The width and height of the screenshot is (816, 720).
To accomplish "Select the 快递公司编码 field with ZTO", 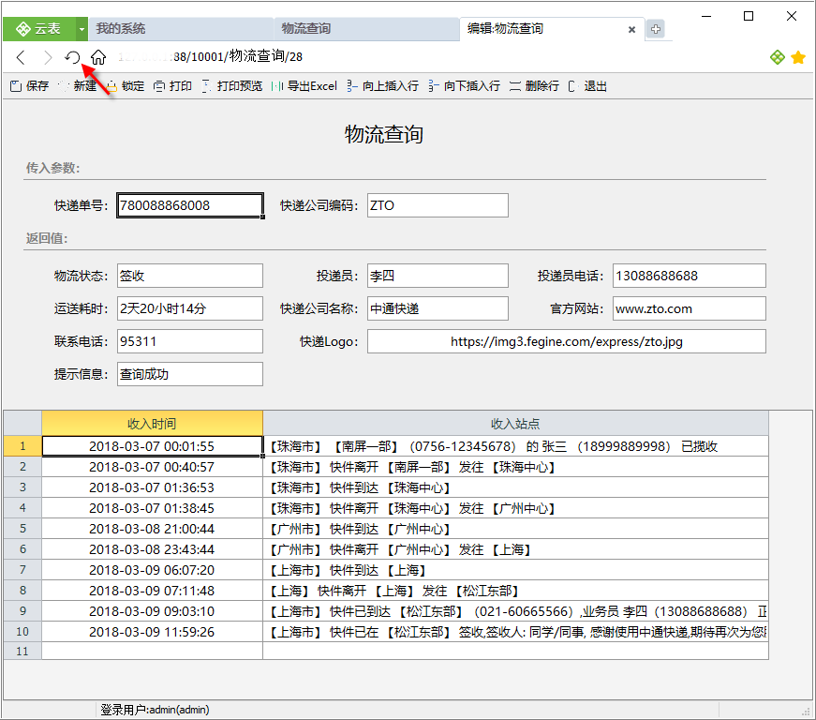I will (x=438, y=205).
